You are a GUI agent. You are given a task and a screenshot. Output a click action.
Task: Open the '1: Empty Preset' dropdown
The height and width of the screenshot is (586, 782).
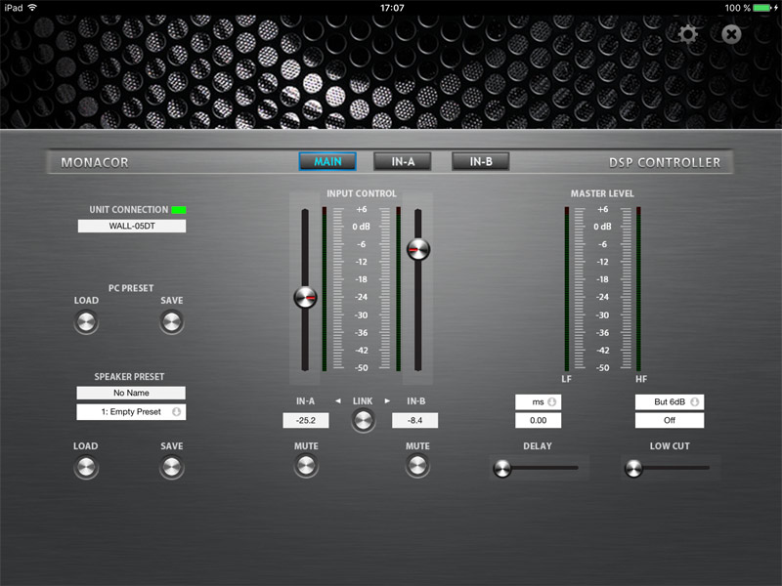coord(131,412)
